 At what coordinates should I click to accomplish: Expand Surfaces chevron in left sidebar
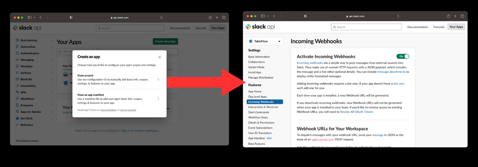(52, 73)
